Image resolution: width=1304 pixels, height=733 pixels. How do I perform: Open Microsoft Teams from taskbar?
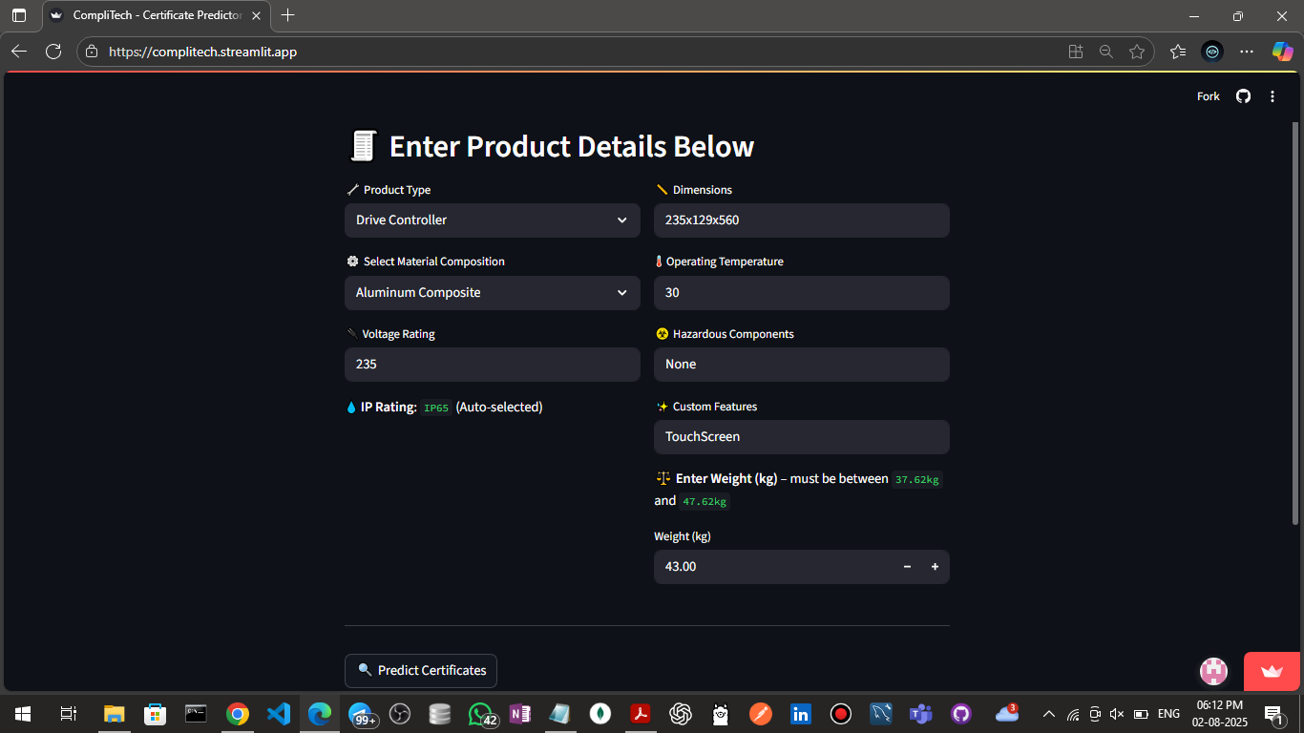[920, 714]
